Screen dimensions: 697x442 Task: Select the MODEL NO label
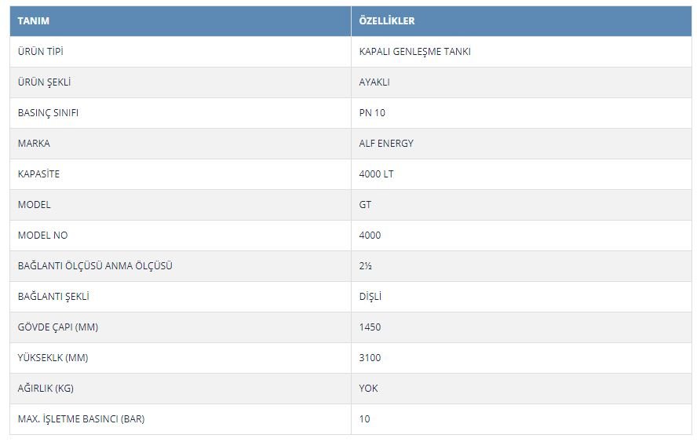coord(42,236)
